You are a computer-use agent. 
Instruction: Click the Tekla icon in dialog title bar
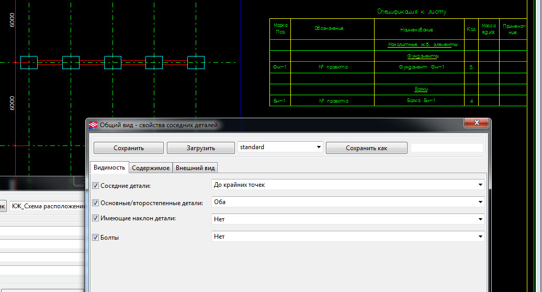(x=94, y=125)
